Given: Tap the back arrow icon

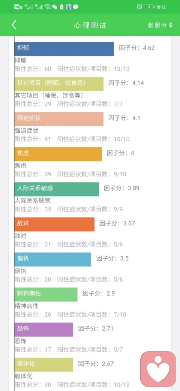Looking at the screenshot, I should coord(14,25).
